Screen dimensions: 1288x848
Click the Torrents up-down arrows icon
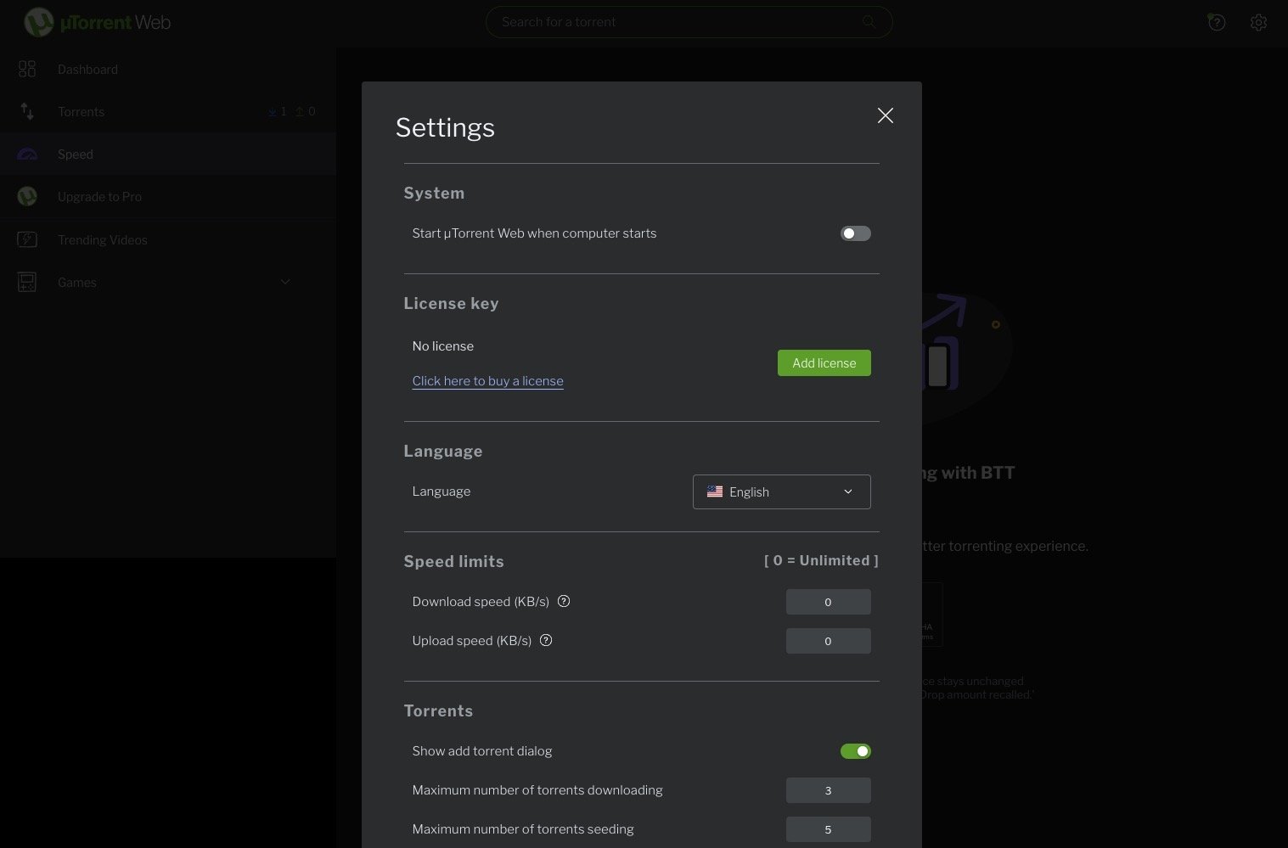tap(27, 111)
